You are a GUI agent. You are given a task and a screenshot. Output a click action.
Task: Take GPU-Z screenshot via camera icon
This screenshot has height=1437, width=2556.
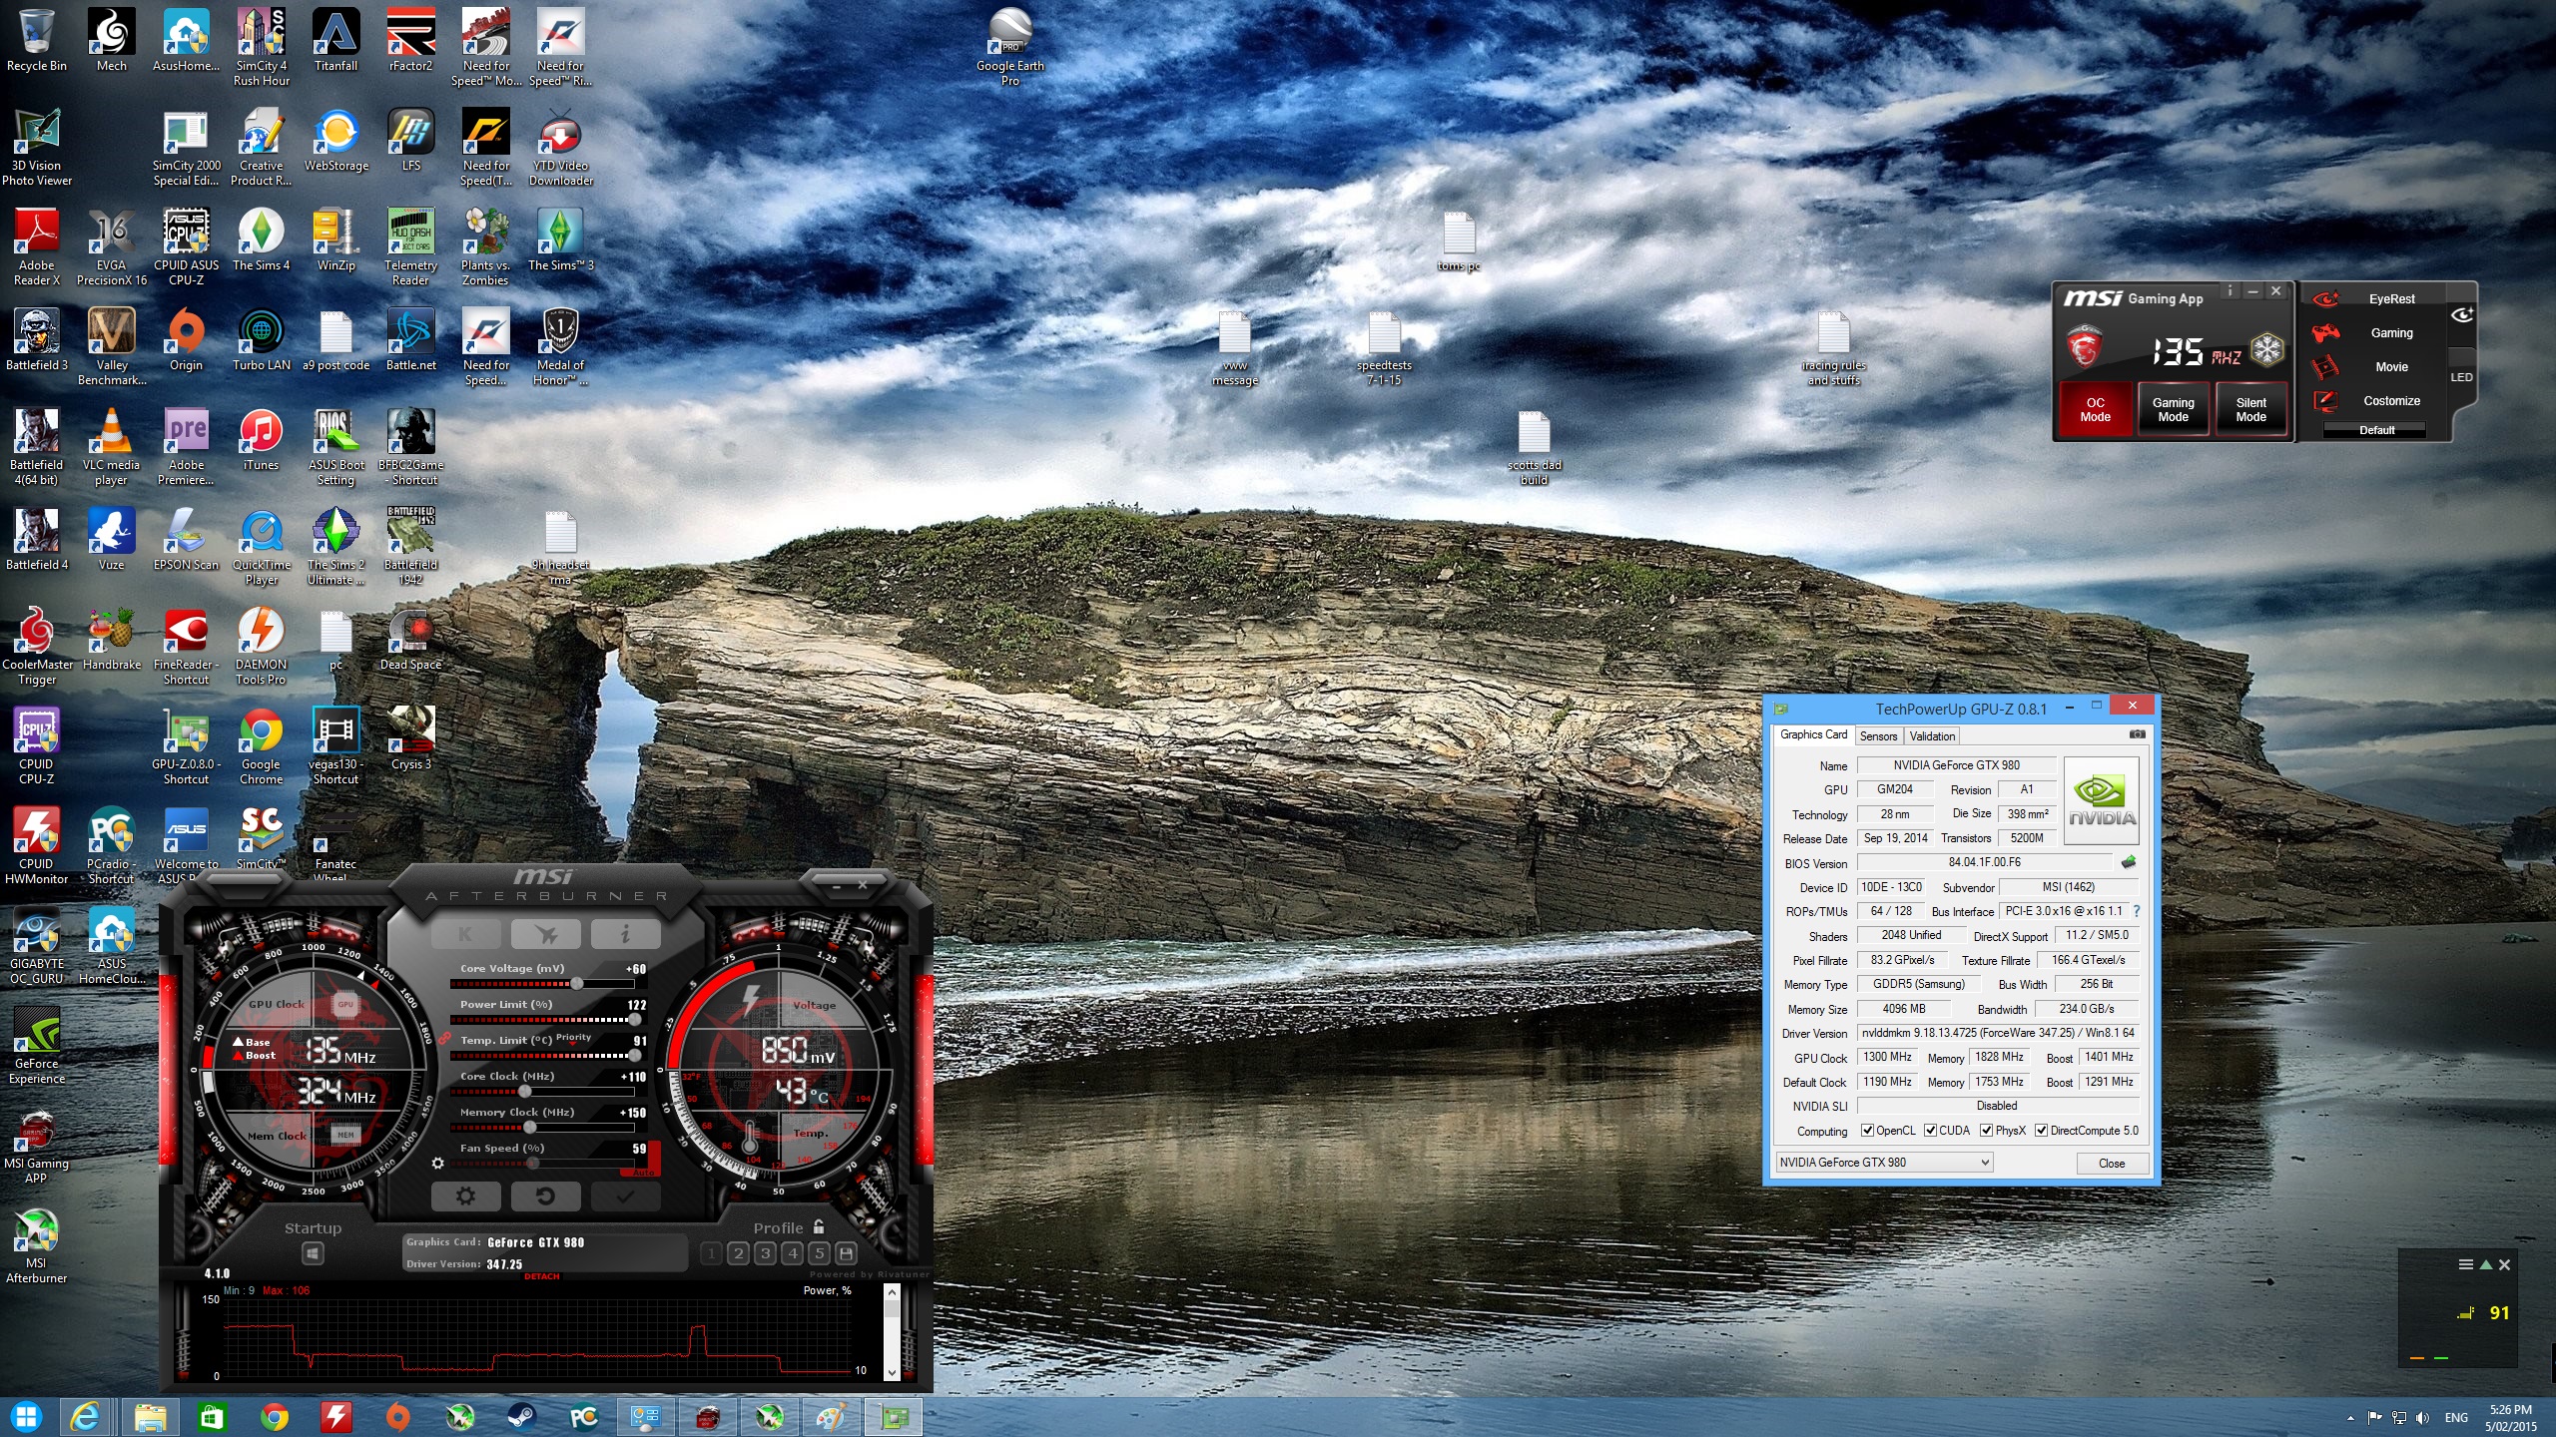pos(2137,734)
